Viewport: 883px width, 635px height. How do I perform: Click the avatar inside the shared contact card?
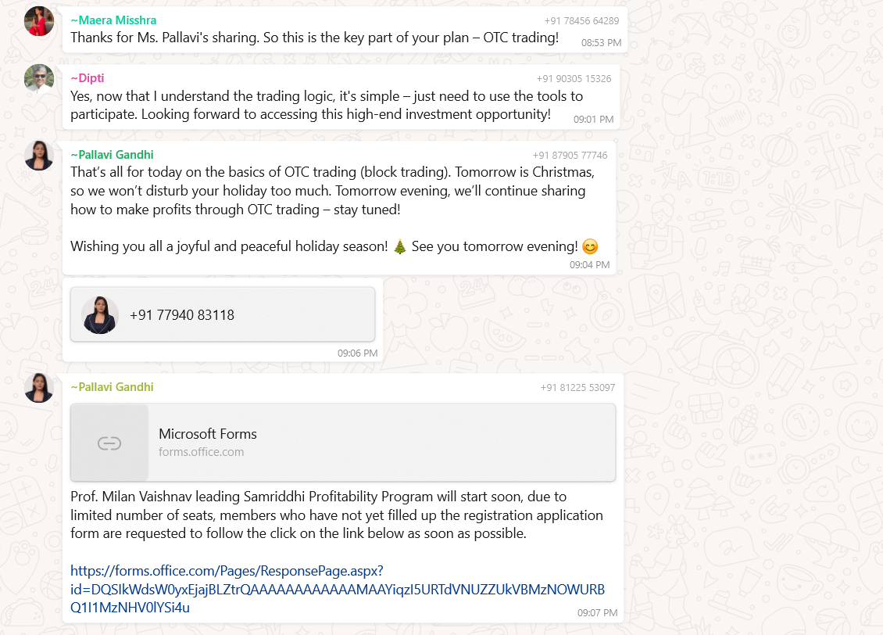click(x=100, y=315)
